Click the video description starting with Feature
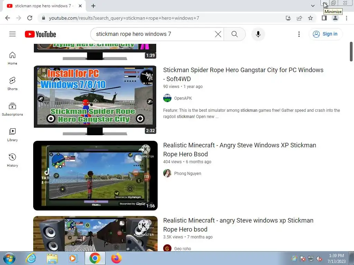Screen dimensions: 354x265 252,113
